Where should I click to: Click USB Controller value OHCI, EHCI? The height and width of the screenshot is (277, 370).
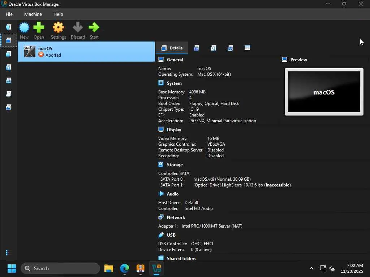click(x=202, y=244)
